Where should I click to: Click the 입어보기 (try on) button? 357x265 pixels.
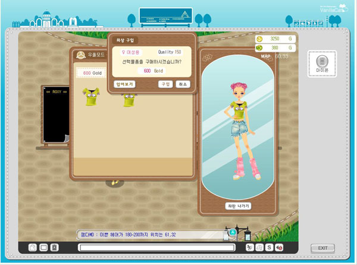tap(125, 84)
